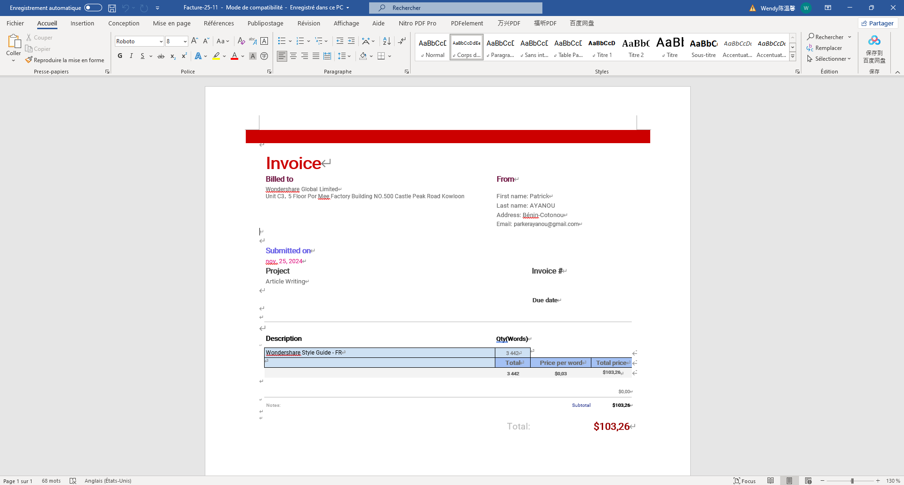Click the 68 mots word count
Screen dimensions: 904x485
[51, 481]
